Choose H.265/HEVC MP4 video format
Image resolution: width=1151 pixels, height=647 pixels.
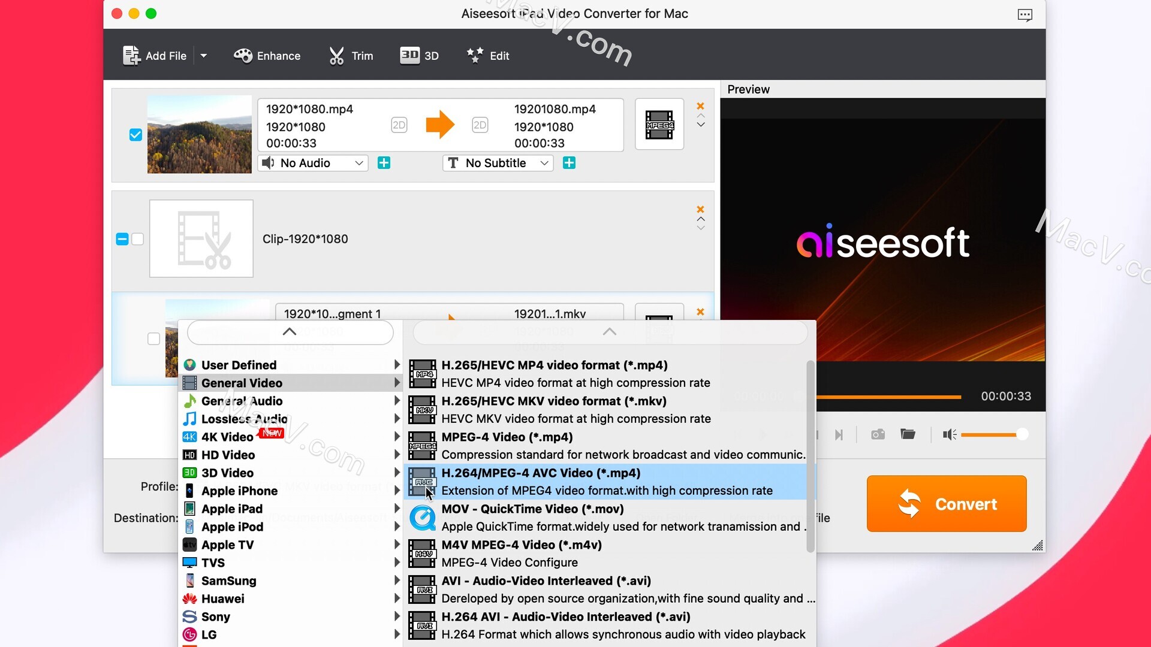point(605,374)
